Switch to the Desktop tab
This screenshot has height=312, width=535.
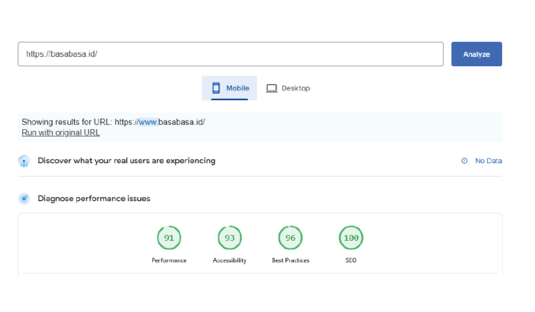(x=288, y=88)
